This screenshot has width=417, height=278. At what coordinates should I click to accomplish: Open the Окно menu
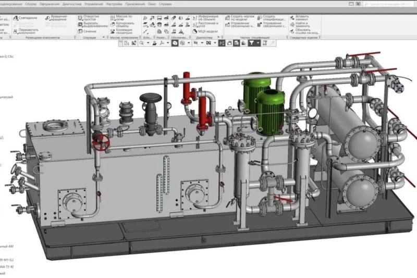pos(152,4)
